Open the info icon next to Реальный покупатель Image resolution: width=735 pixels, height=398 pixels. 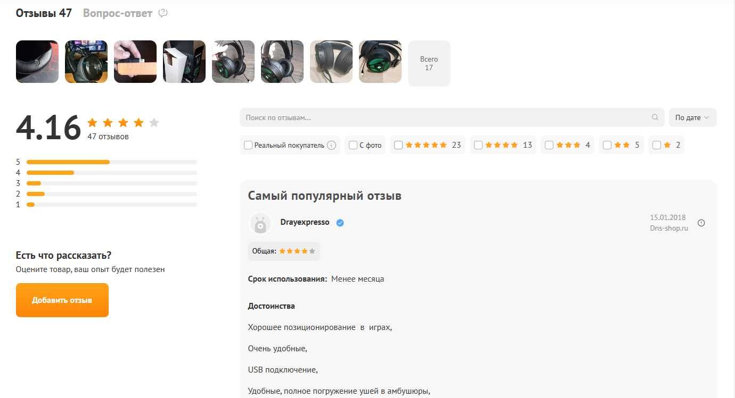(331, 145)
